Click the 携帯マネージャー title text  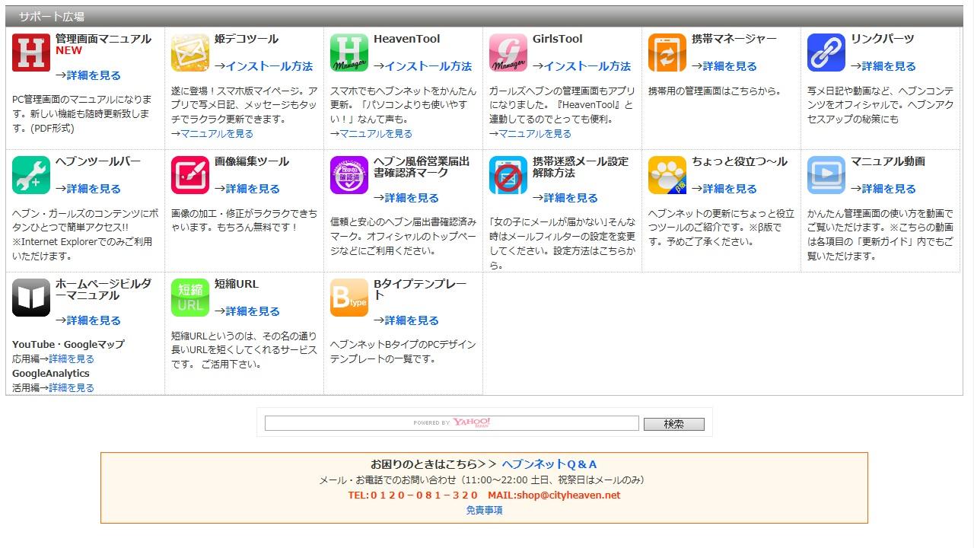[x=734, y=39]
